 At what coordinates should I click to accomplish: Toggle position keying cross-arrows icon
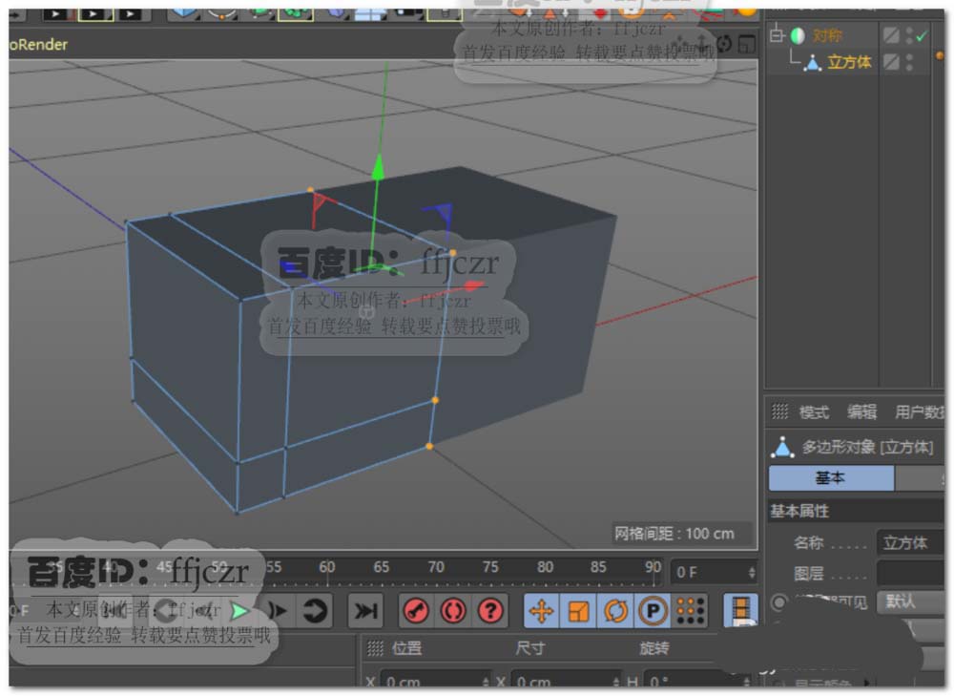542,611
